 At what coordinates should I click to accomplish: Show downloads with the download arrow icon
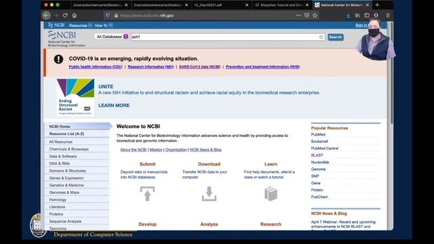[x=348, y=16]
